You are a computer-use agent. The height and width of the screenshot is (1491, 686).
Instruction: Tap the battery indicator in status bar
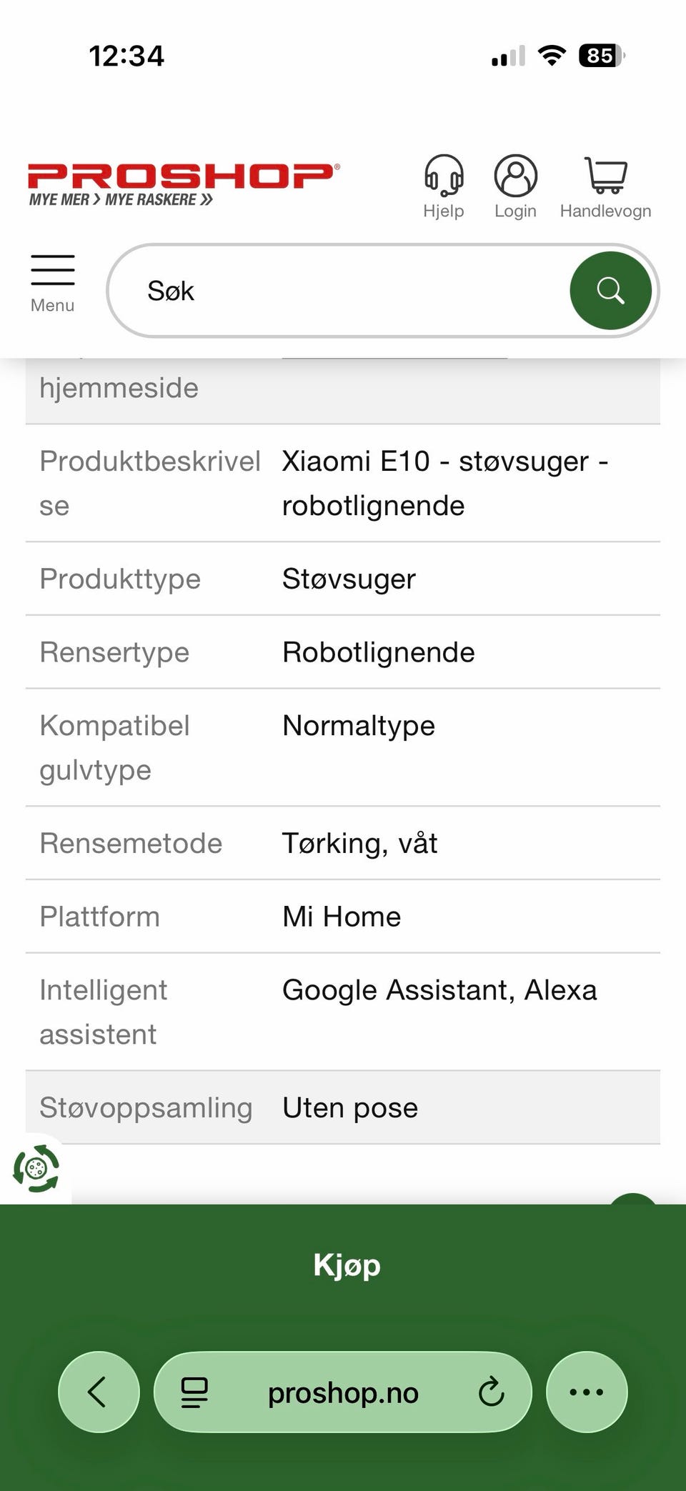click(601, 56)
